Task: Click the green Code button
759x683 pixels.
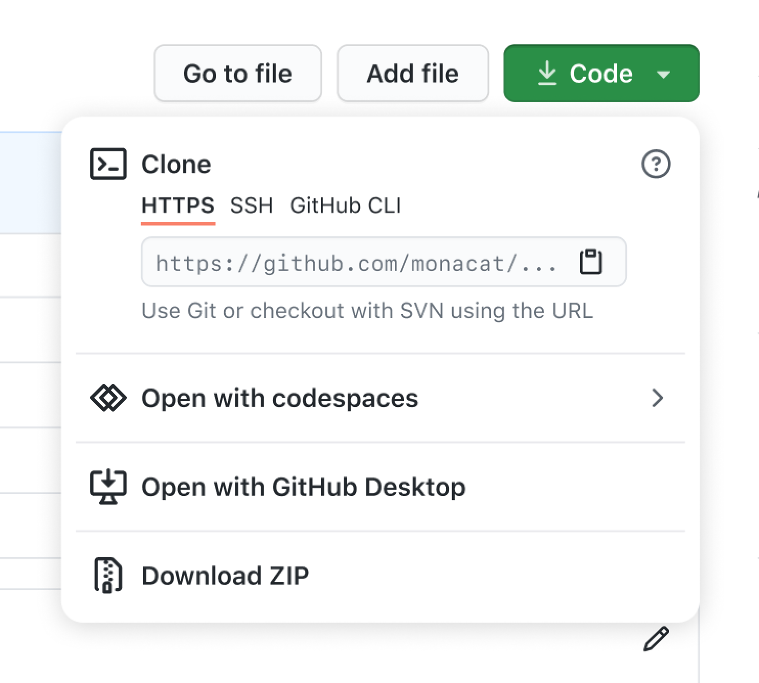Action: (601, 73)
